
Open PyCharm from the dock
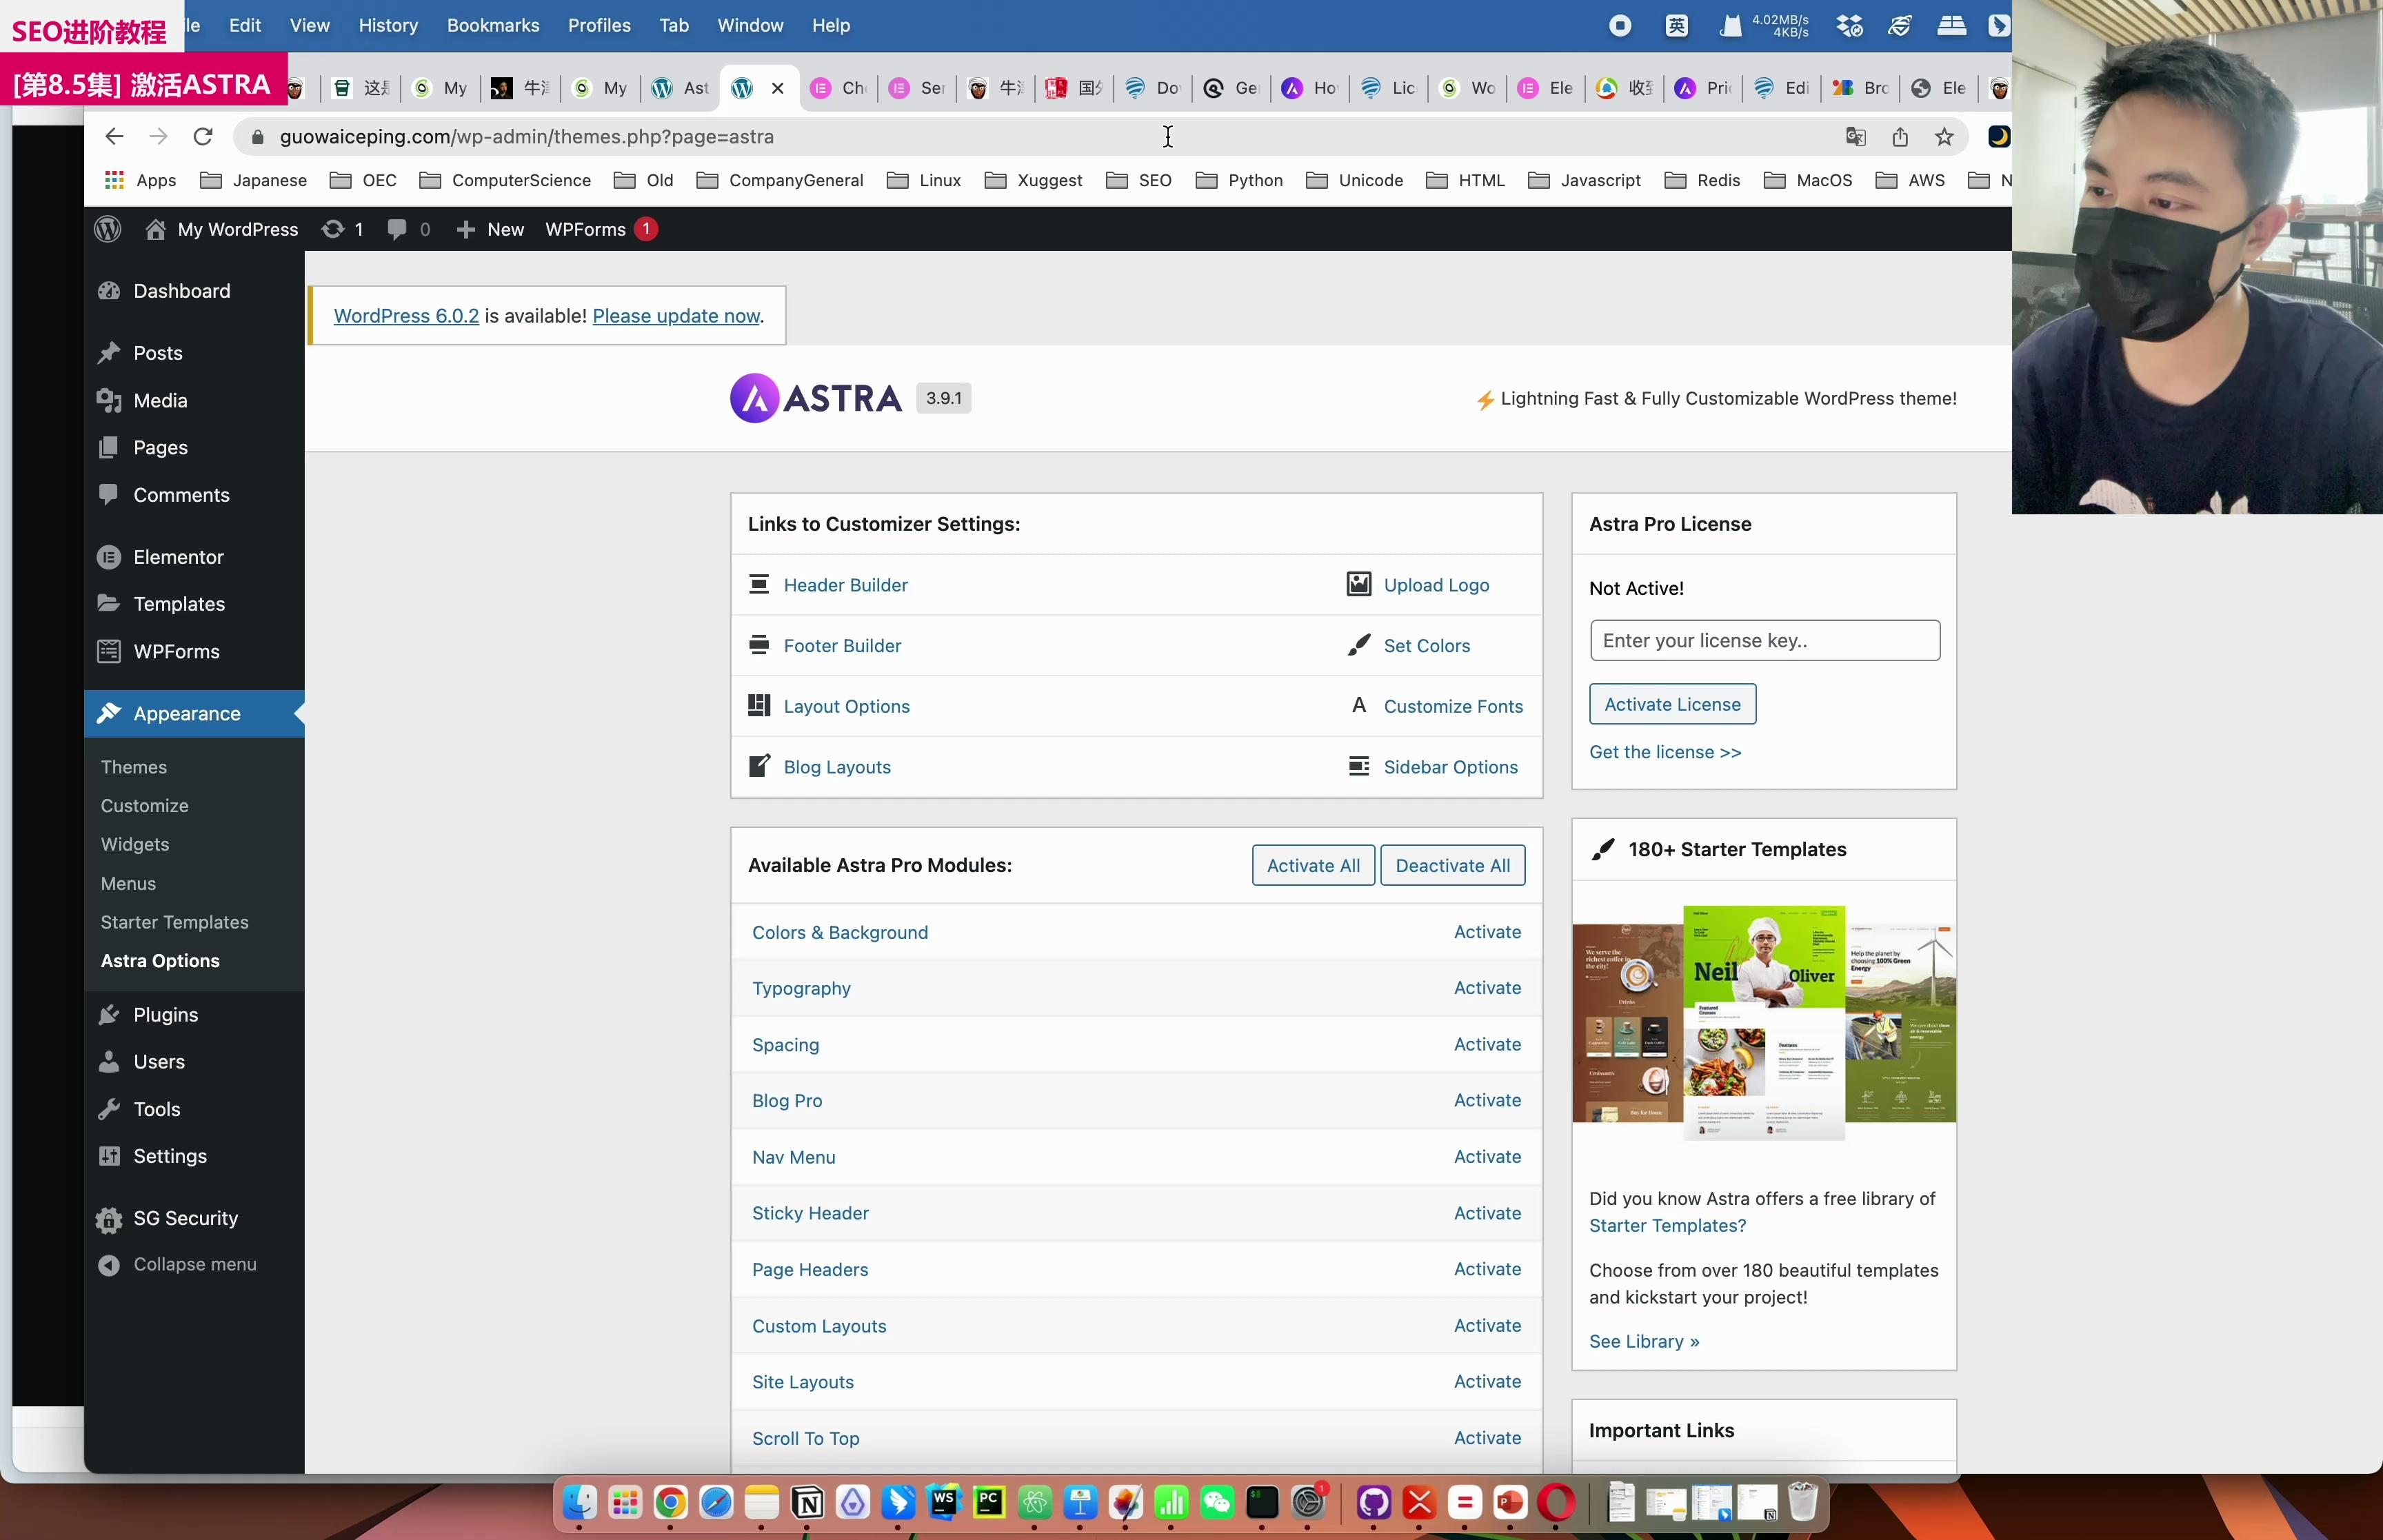989,1502
